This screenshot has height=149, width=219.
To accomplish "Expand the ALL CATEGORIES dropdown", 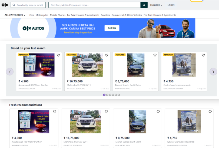I will [x=15, y=15].
